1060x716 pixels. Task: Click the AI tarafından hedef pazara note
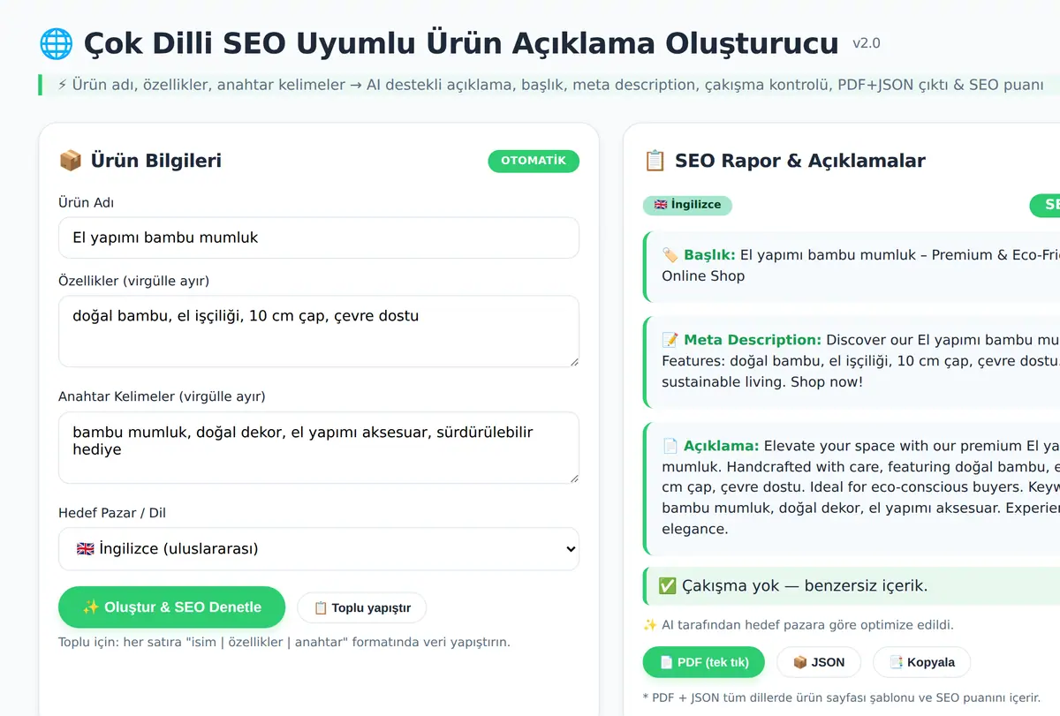pyautogui.click(x=799, y=625)
